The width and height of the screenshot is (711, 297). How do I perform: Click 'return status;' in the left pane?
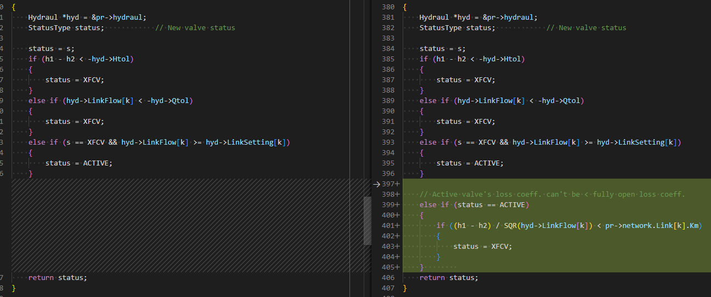point(58,278)
